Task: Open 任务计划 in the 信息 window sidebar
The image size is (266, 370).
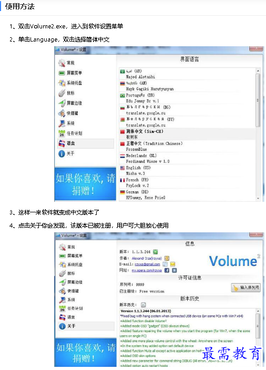Action: (86, 309)
